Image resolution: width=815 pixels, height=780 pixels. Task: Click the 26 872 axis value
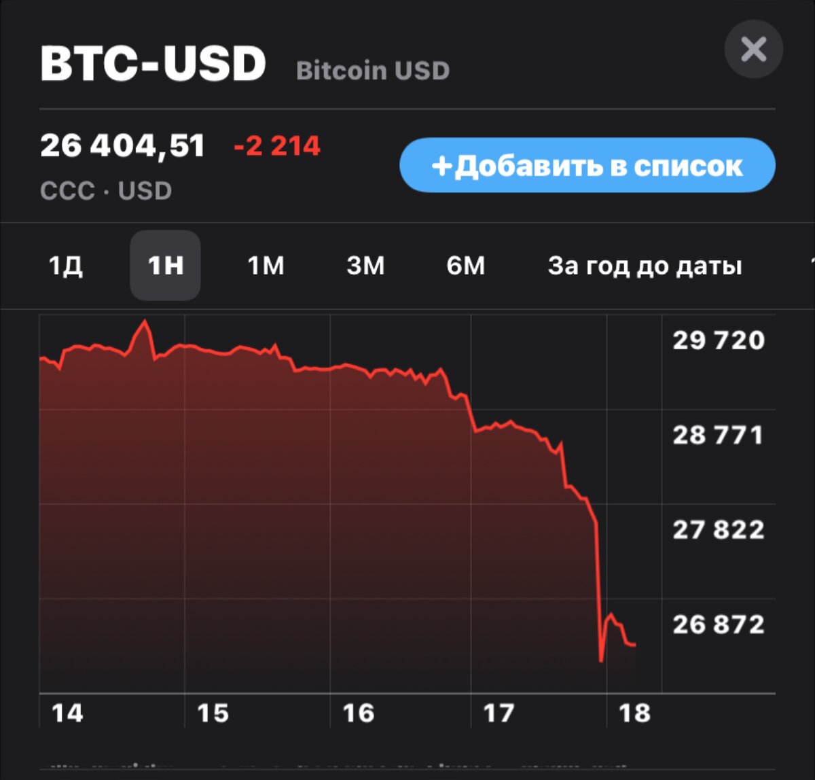719,624
